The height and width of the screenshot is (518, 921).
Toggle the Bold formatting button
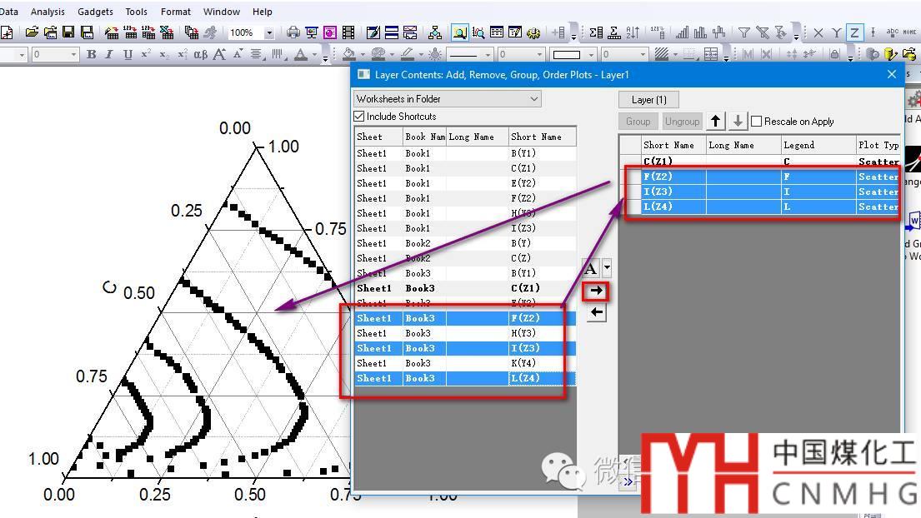pos(92,55)
